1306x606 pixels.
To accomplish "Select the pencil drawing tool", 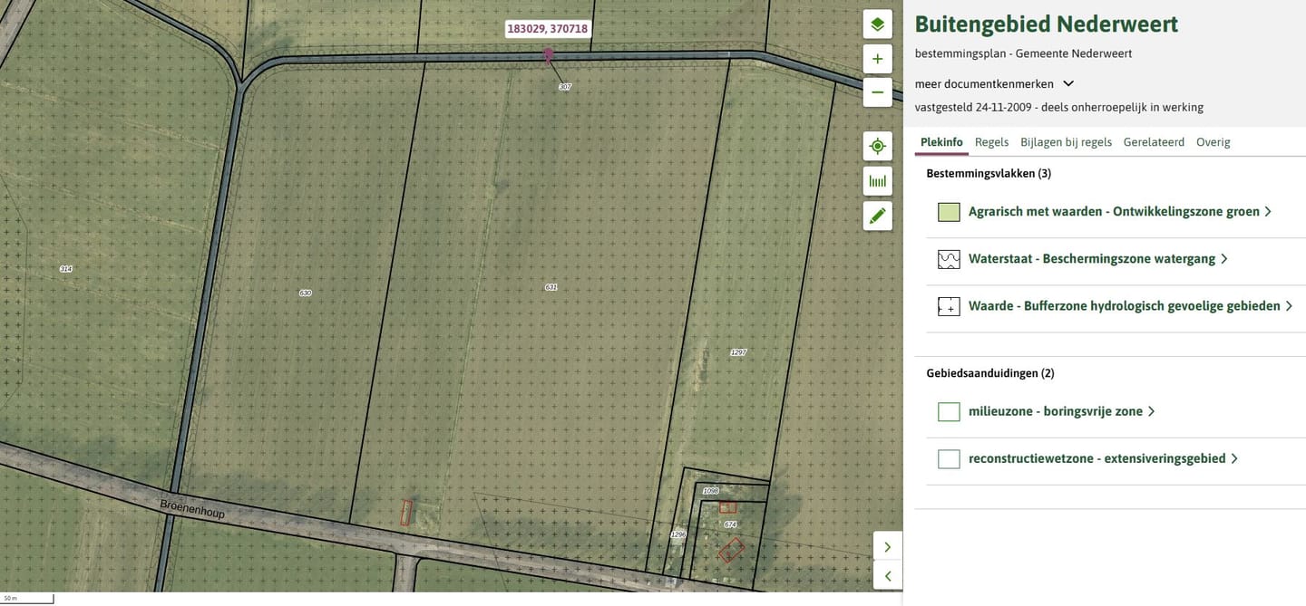I will coord(877,216).
